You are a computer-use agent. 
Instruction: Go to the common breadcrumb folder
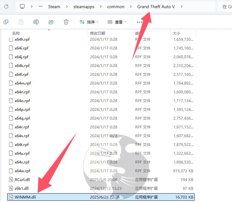[116, 7]
